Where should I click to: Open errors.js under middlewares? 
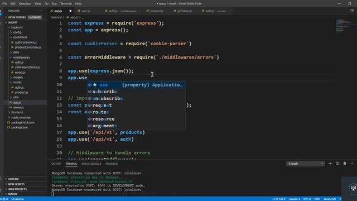tap(20, 73)
